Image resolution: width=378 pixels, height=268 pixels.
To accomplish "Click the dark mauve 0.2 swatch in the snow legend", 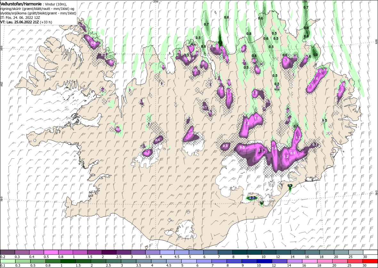I will click(8, 252).
